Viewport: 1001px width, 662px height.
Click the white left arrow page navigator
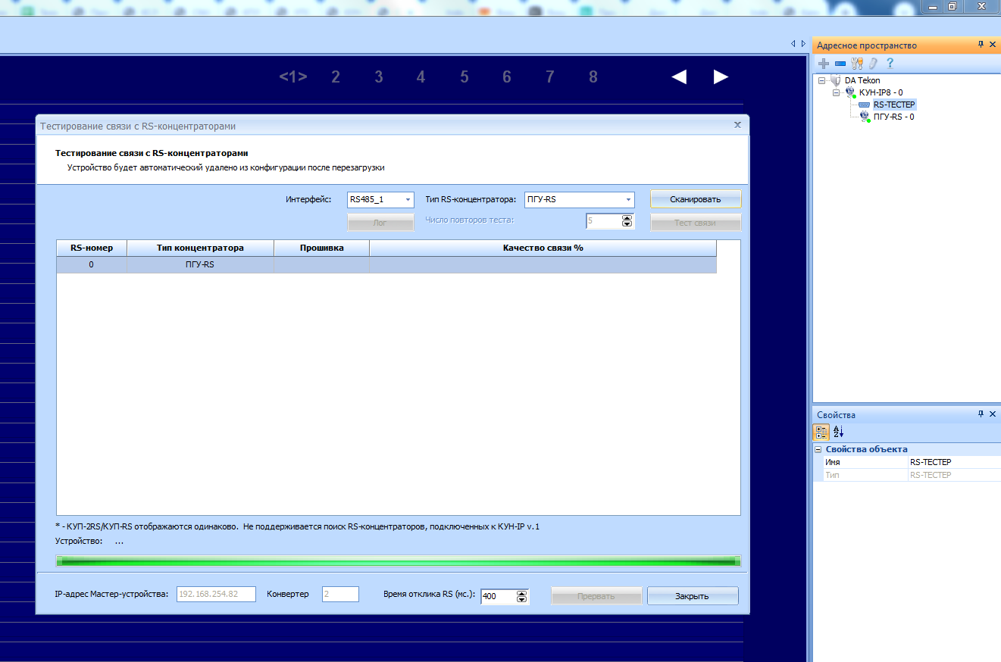tap(679, 77)
